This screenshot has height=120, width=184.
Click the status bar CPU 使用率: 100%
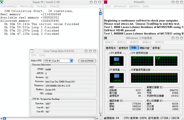135,118
